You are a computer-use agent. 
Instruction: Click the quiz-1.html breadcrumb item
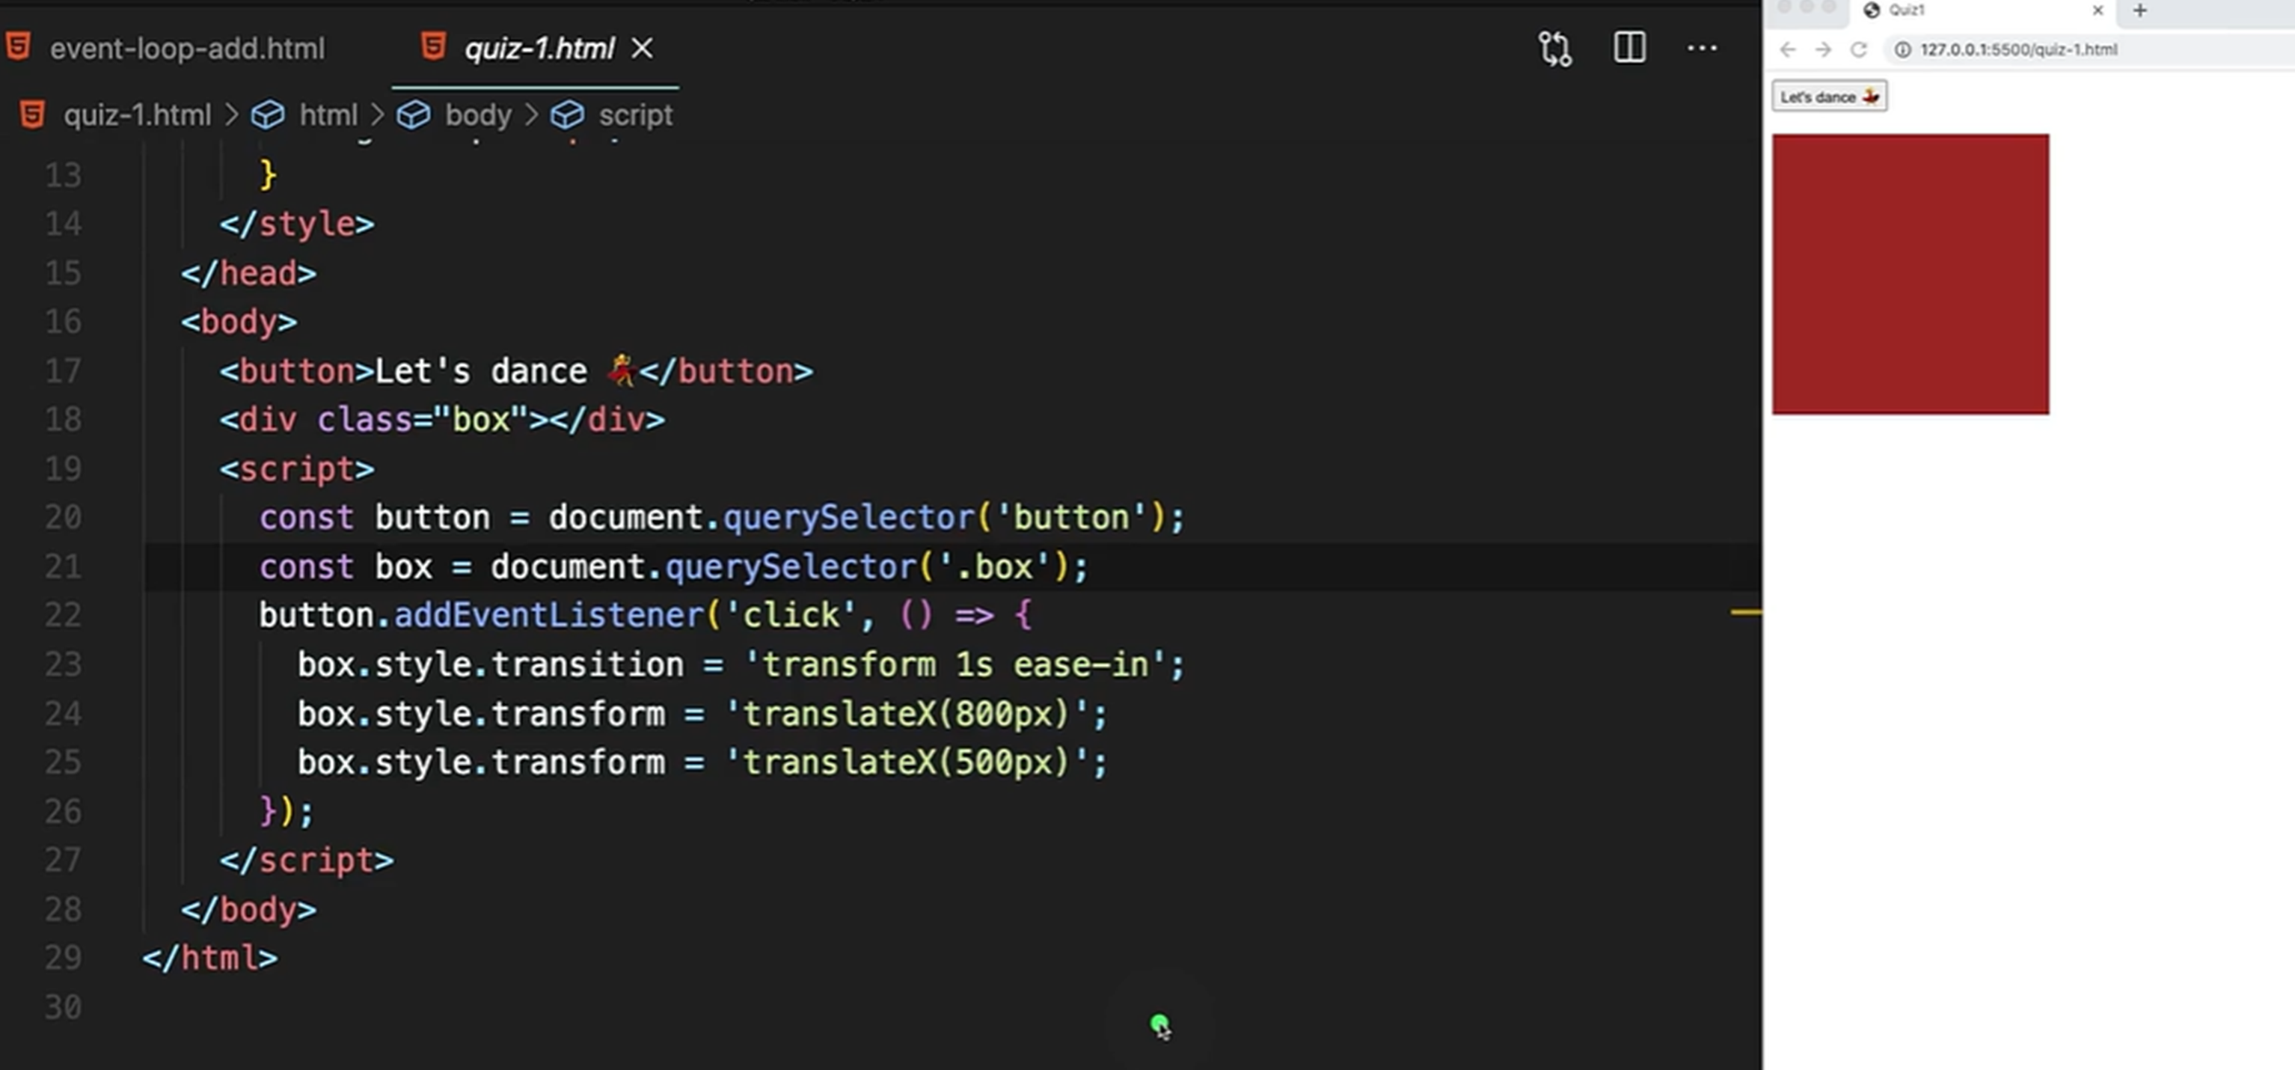(136, 115)
